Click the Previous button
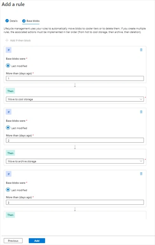155x245 pixels. coord(13,241)
